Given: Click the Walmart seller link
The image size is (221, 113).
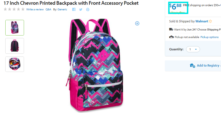Looking at the screenshot, I should [x=202, y=21].
